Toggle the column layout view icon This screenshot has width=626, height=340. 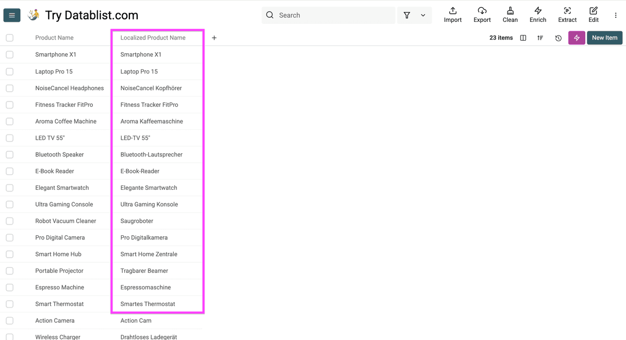pos(523,38)
